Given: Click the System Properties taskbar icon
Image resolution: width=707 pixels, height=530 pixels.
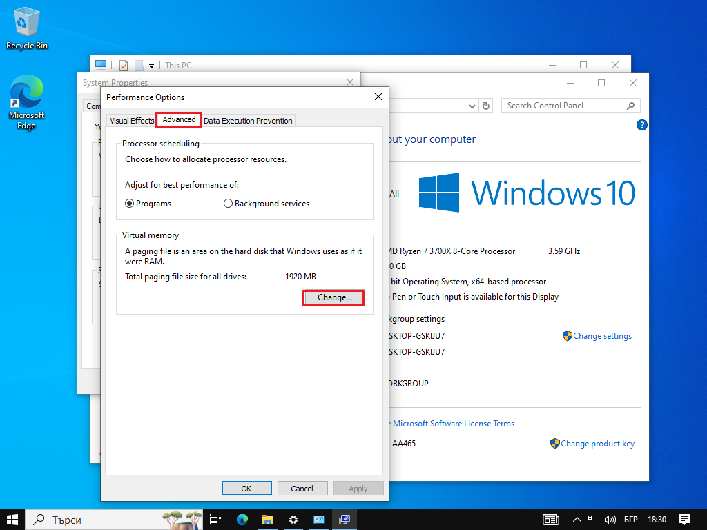Looking at the screenshot, I should pyautogui.click(x=345, y=520).
